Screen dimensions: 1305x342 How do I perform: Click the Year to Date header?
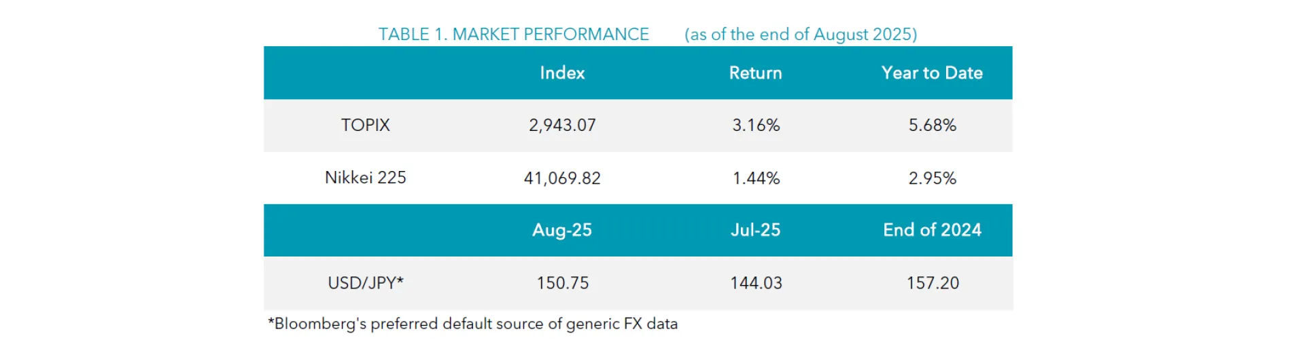932,73
